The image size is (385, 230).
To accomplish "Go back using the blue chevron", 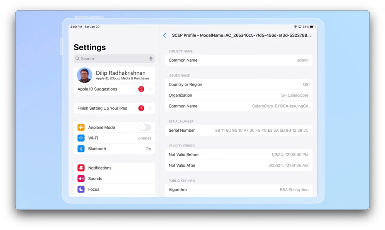I will click(165, 35).
